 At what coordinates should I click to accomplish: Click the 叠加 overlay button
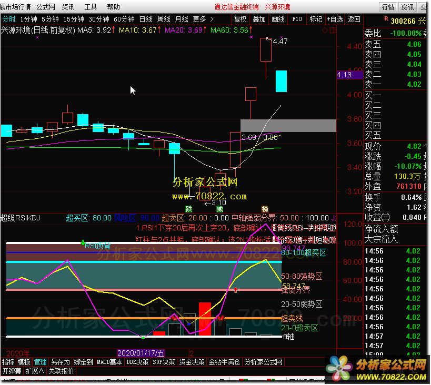tap(259, 19)
